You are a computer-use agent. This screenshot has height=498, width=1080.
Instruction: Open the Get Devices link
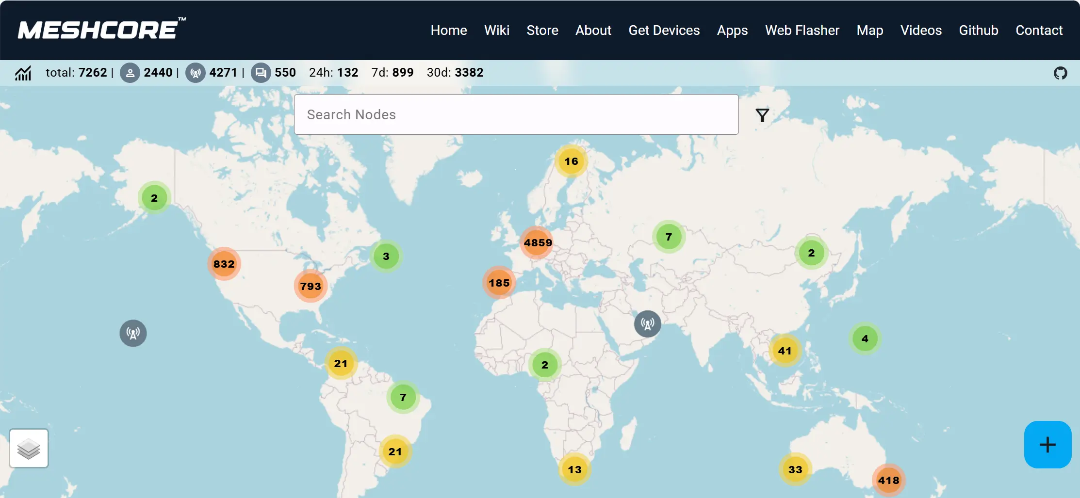click(664, 30)
